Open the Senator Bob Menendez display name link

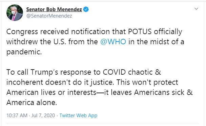54,9
